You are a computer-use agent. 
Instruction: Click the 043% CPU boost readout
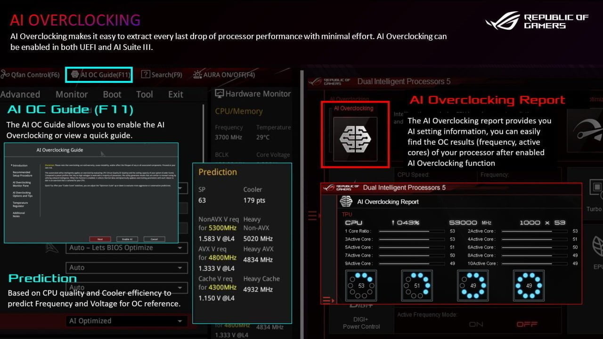(405, 222)
